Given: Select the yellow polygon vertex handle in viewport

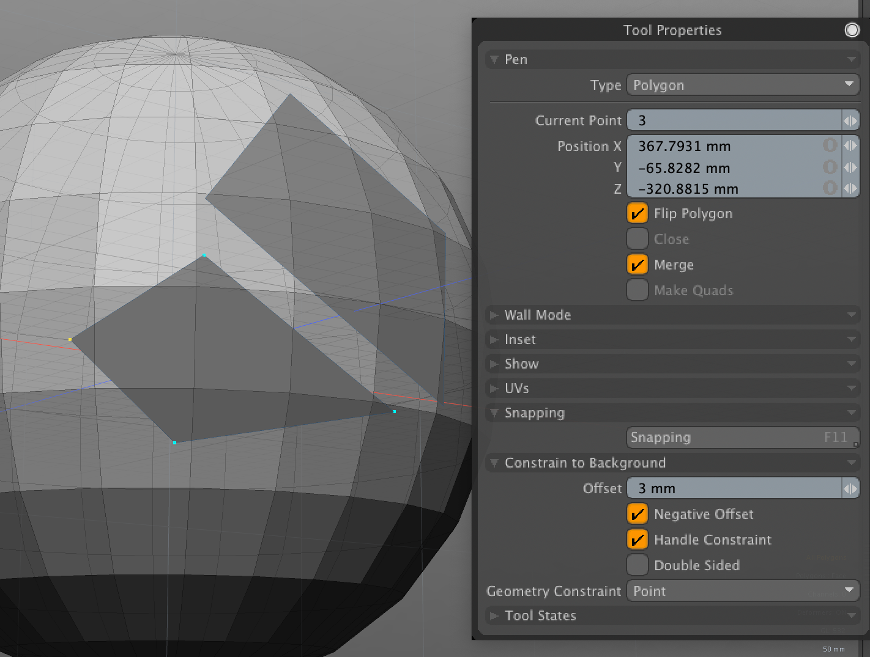Looking at the screenshot, I should tap(70, 339).
